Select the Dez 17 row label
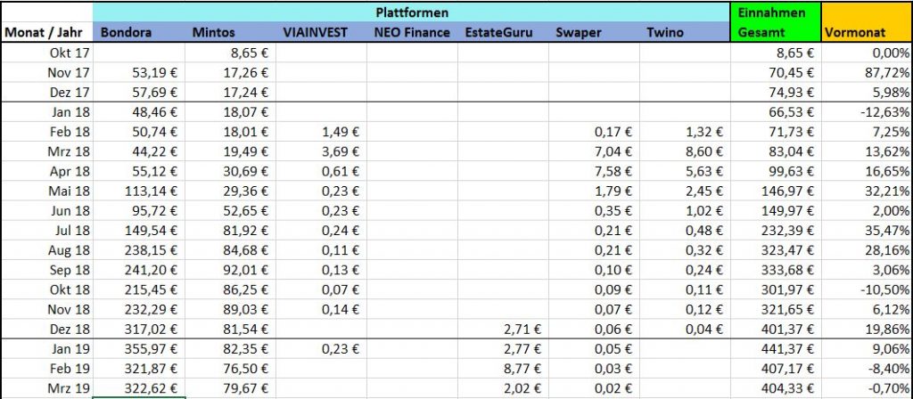The image size is (913, 399). point(46,92)
